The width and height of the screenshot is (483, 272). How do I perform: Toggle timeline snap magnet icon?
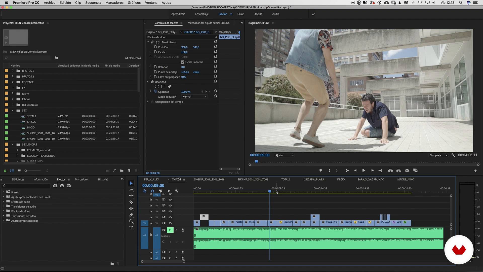click(x=152, y=191)
